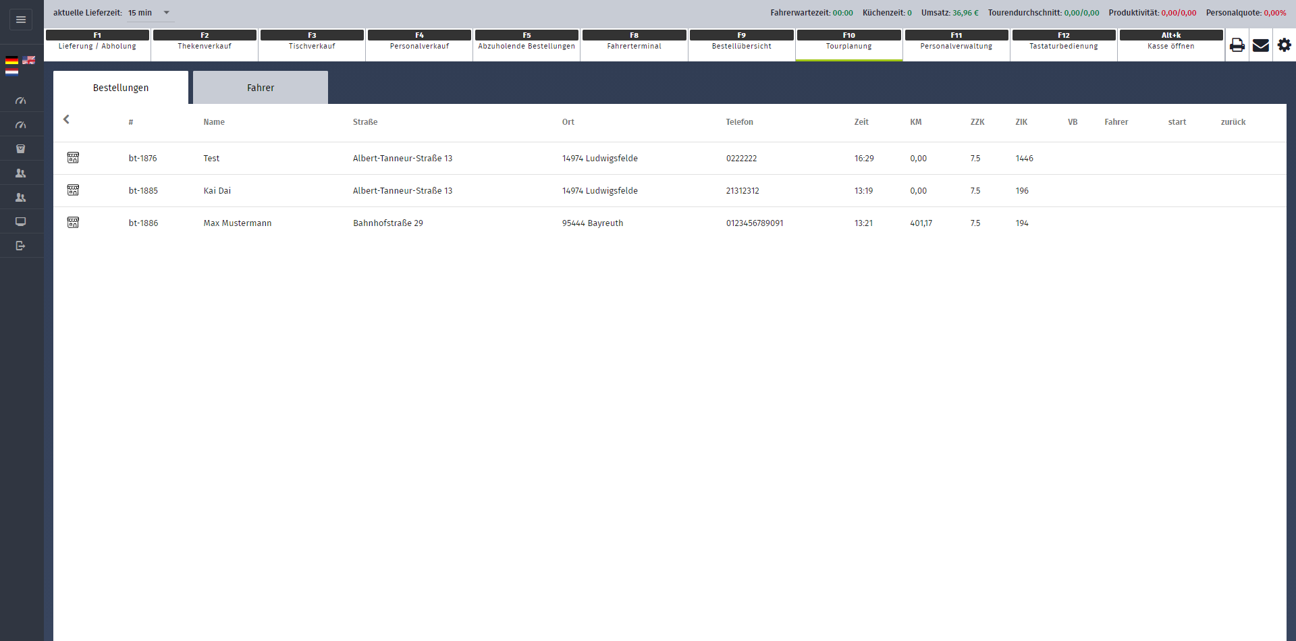
Task: Switch to the Bestellungen tab
Action: 121,88
